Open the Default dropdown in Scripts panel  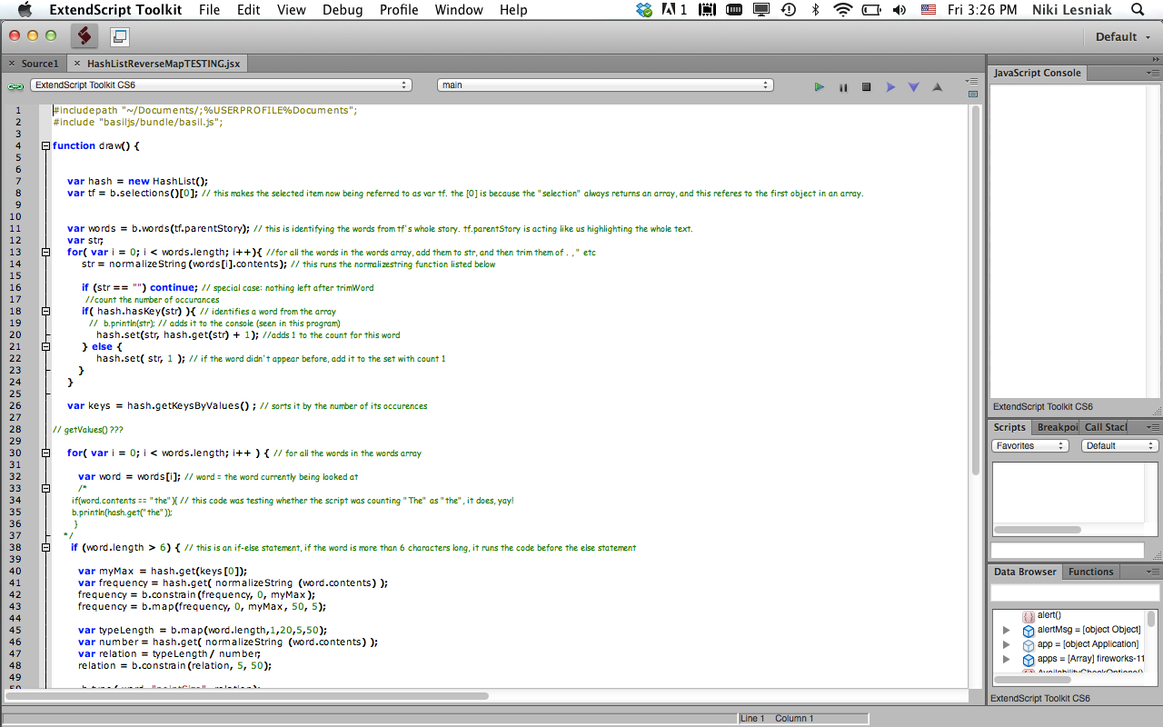(x=1120, y=445)
